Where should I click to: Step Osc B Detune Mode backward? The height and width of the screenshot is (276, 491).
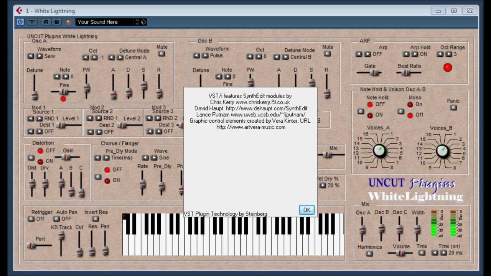pos(276,57)
